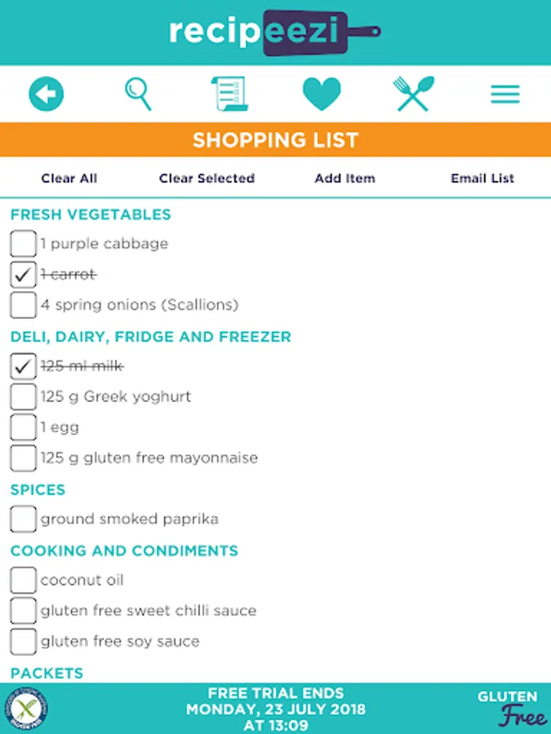Tick the coconut oil checkbox
Screen dimensions: 551x734
pos(23,581)
